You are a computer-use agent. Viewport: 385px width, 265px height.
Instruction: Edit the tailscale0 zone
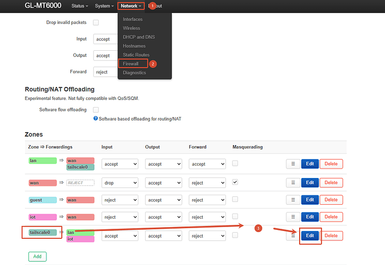coord(310,236)
